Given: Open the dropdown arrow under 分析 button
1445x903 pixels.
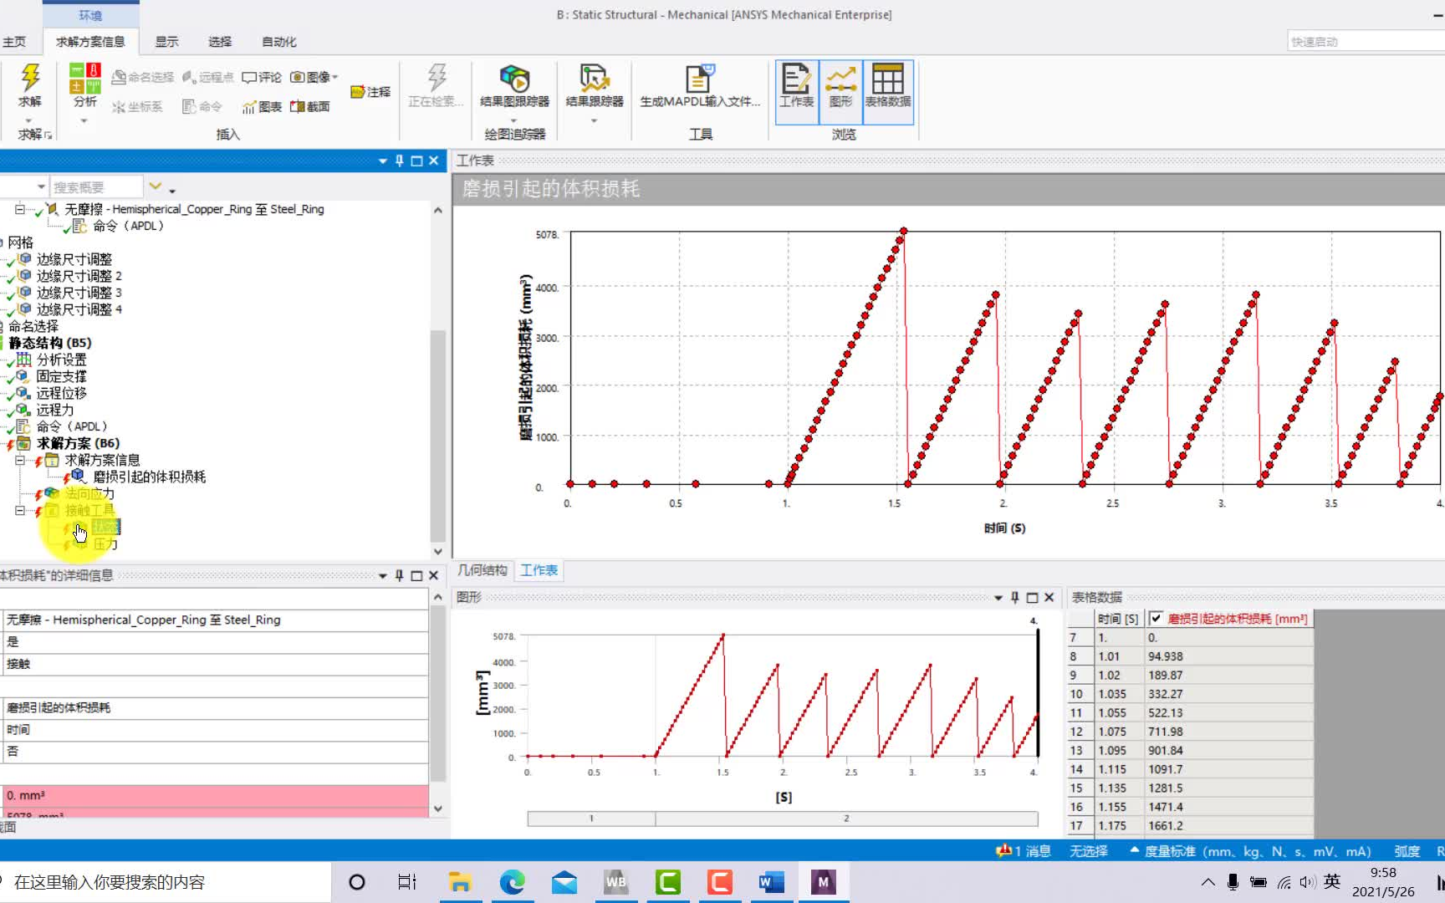Looking at the screenshot, I should tap(84, 120).
